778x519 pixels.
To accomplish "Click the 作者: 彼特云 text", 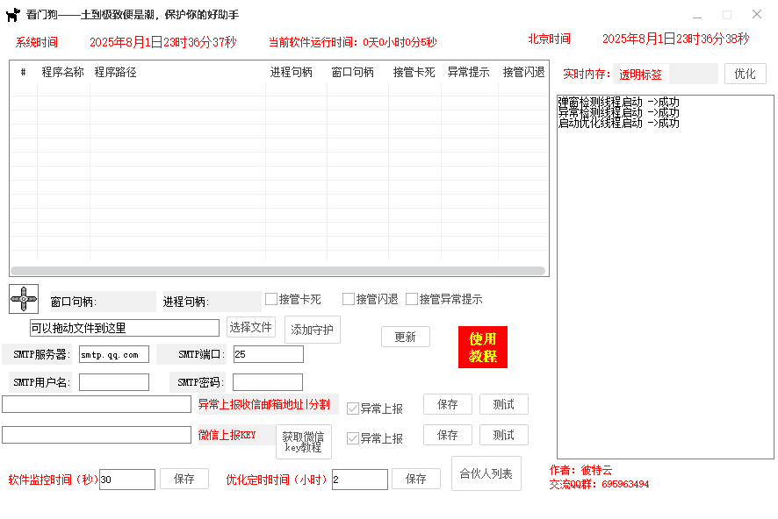I will [x=581, y=470].
